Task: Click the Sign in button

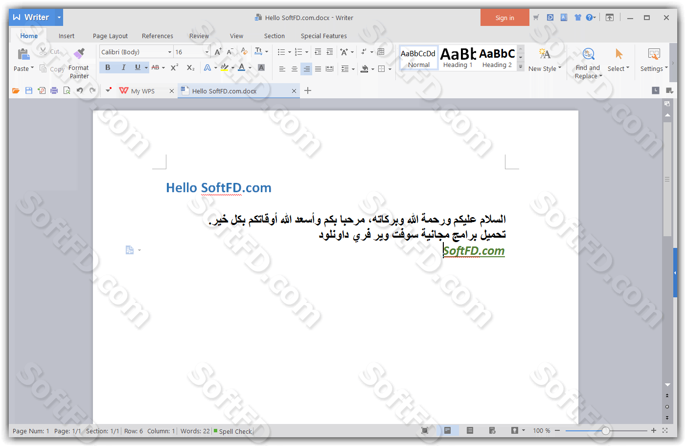Action: pyautogui.click(x=504, y=18)
